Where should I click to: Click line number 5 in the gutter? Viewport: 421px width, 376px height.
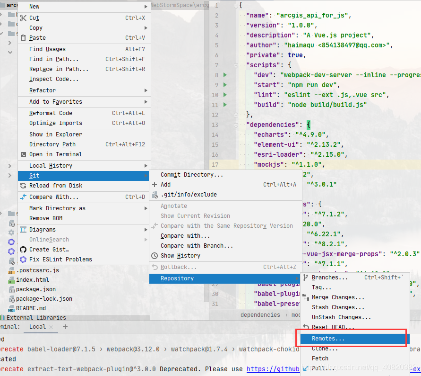[x=216, y=45]
